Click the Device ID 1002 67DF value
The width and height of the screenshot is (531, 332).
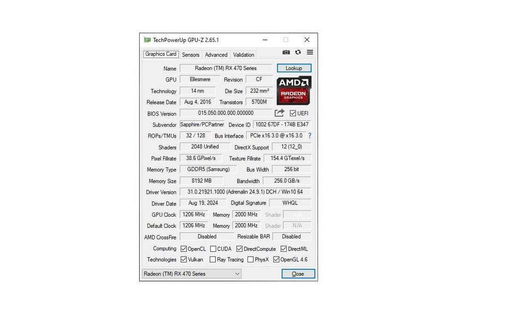pos(282,124)
